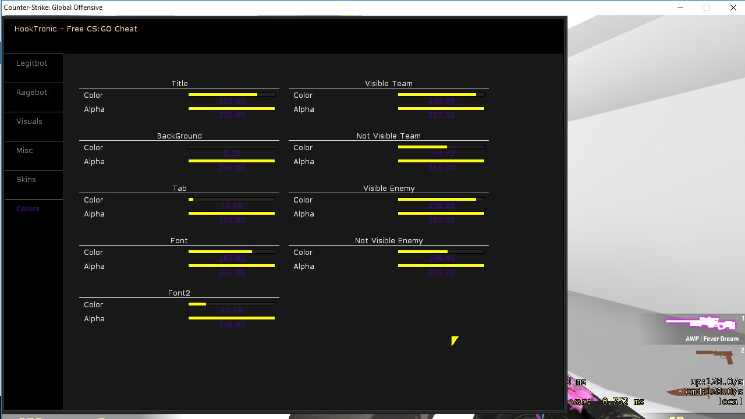745x419 pixels.
Task: Click the Visible Enemy section heading
Action: (x=389, y=189)
